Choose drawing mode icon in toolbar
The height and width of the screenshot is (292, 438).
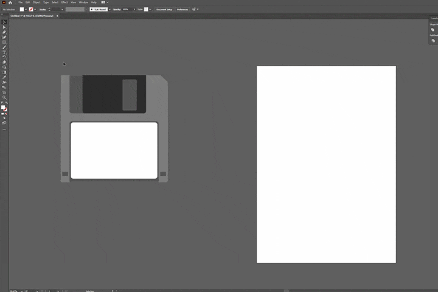click(x=4, y=118)
